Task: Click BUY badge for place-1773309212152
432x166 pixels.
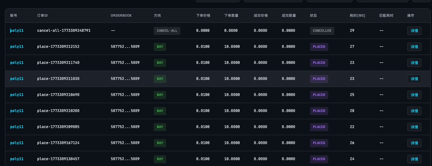Action: pos(160,47)
